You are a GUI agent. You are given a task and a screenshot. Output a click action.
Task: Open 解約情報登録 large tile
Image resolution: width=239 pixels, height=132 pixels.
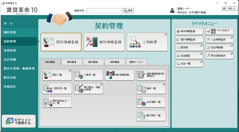point(104,42)
